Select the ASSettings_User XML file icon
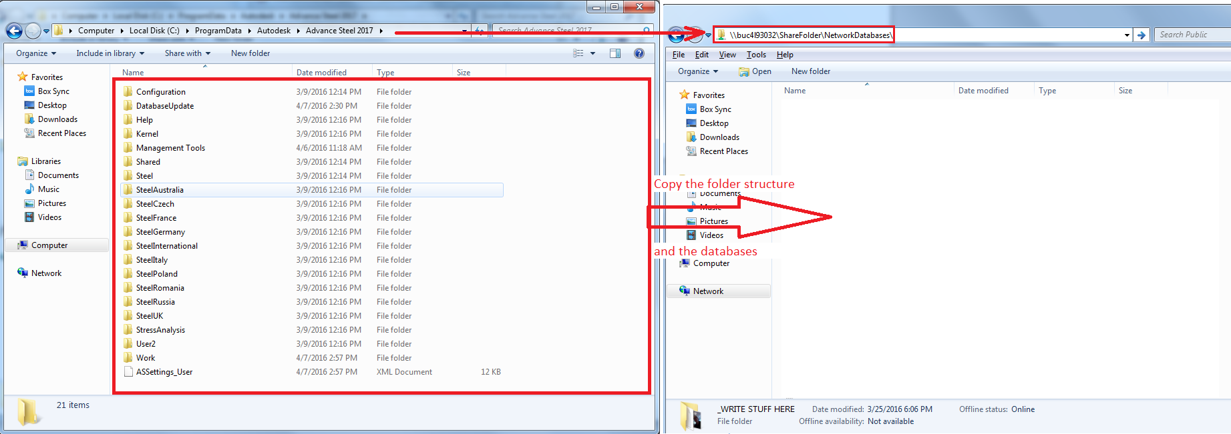Image resolution: width=1231 pixels, height=434 pixels. [128, 372]
